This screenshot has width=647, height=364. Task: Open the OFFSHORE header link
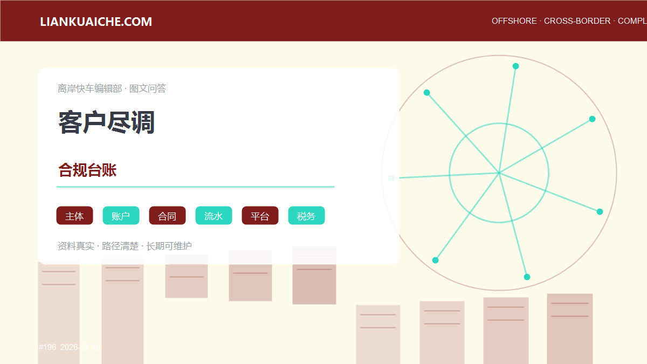pos(514,21)
